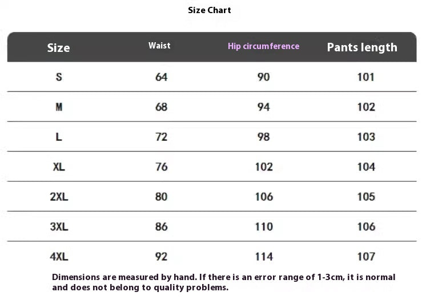Select pants length 107 in 4XL row
Screen dimensions: 426x308
click(366, 257)
